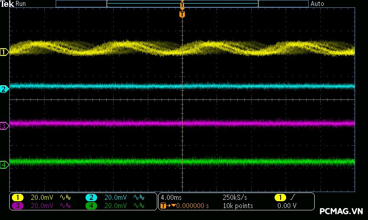Click the PCMAG.VN watermark

(341, 211)
